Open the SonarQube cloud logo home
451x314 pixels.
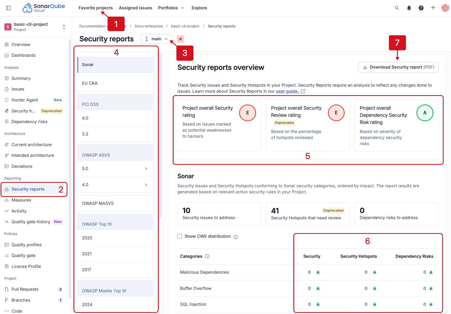(x=44, y=8)
